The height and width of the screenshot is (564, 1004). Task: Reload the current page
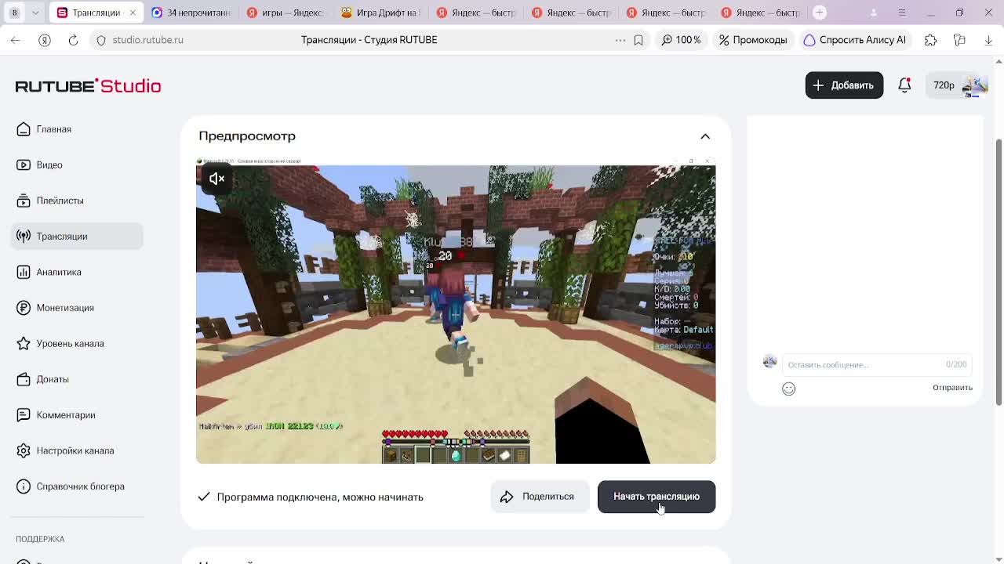(x=73, y=40)
